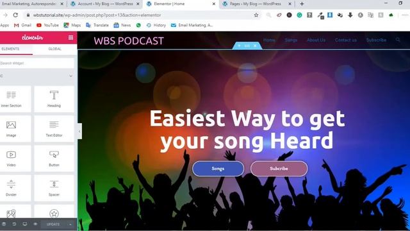410x231 pixels.
Task: Click the WBS PODCAST site title
Action: (129, 41)
